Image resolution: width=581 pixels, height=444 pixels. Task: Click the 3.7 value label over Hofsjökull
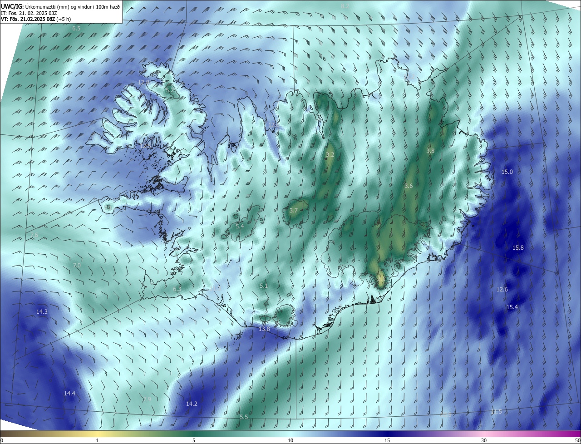pos(293,210)
